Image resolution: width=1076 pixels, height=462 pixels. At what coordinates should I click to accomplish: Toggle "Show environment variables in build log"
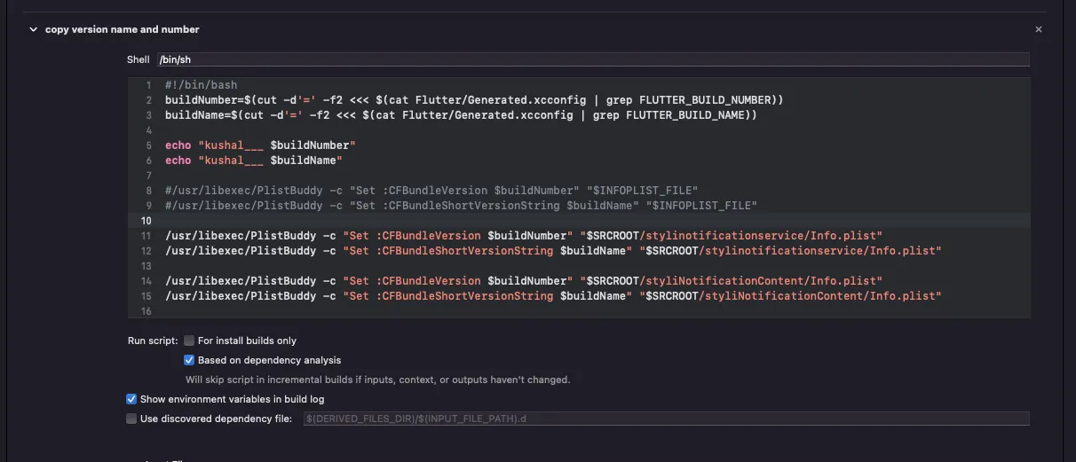click(x=131, y=399)
